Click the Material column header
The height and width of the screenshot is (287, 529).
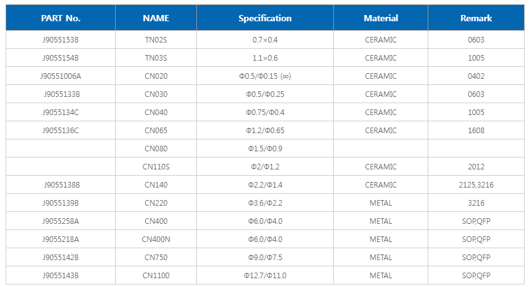(x=381, y=18)
